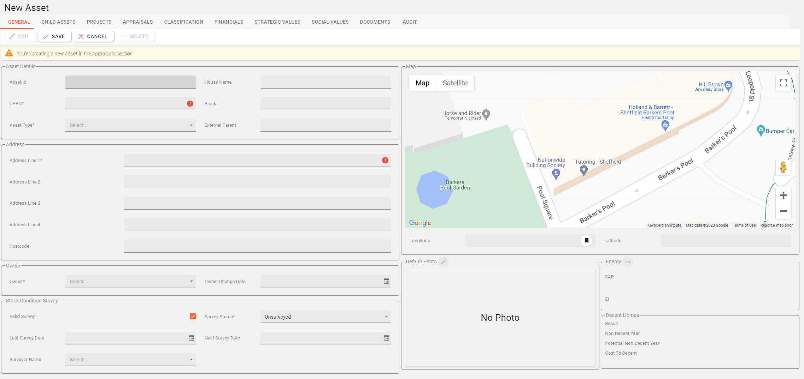Edit the Default Photo with pencil icon
The height and width of the screenshot is (379, 804).
(x=443, y=262)
